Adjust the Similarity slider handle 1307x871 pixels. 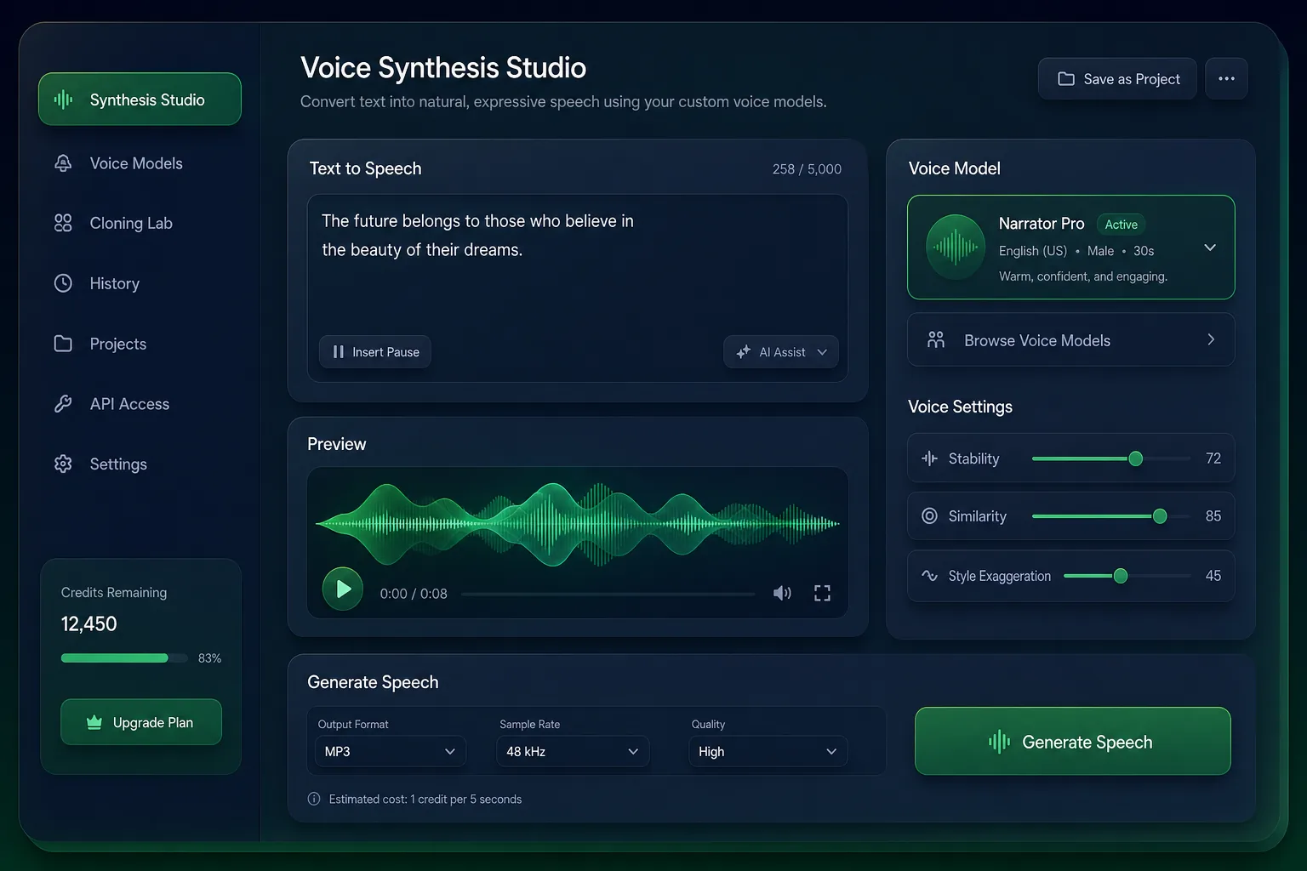1160,516
